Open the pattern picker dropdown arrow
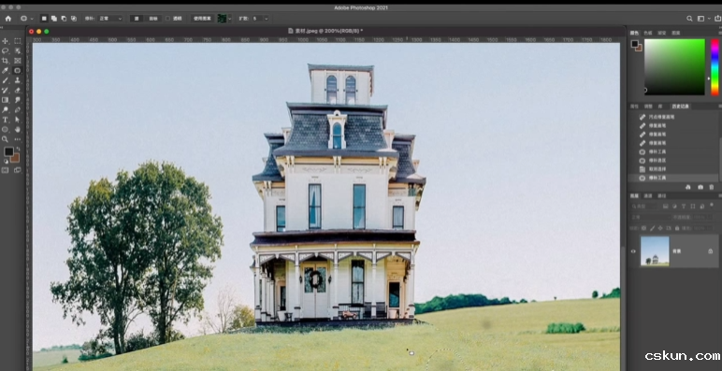The width and height of the screenshot is (722, 371). pos(230,19)
